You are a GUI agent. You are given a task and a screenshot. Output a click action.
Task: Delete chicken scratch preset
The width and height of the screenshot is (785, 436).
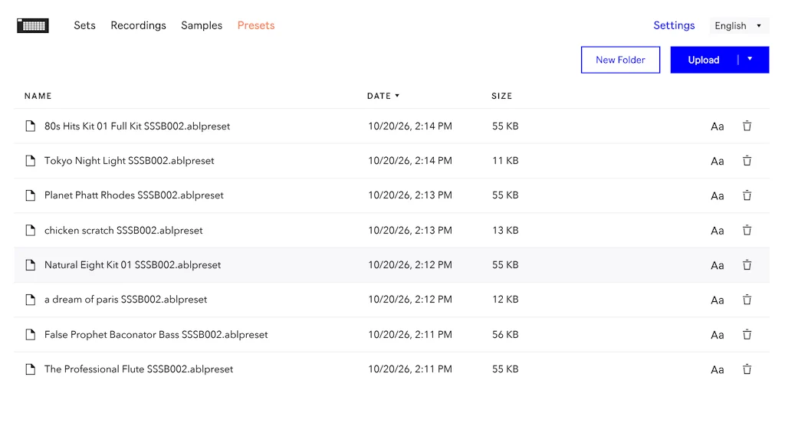pyautogui.click(x=747, y=231)
